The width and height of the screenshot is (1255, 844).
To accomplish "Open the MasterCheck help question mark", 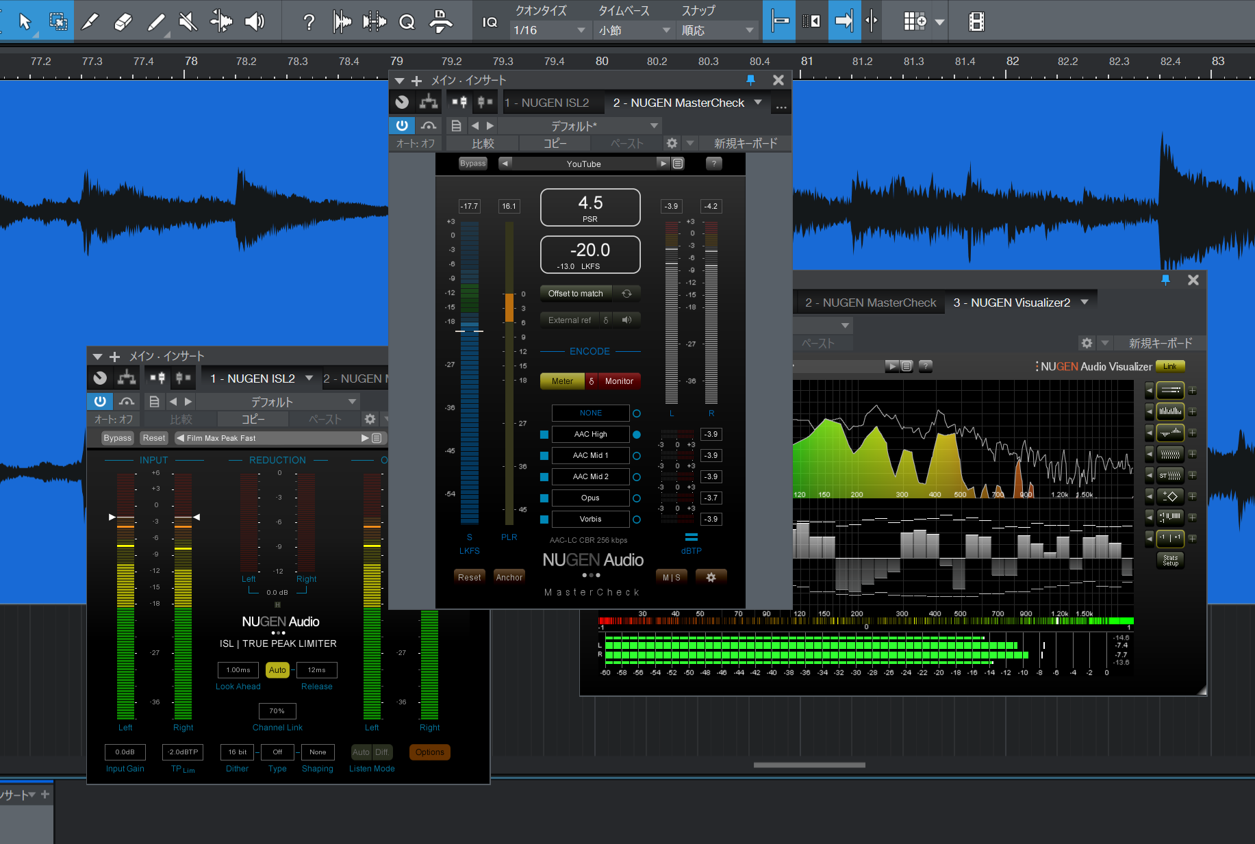I will (713, 164).
